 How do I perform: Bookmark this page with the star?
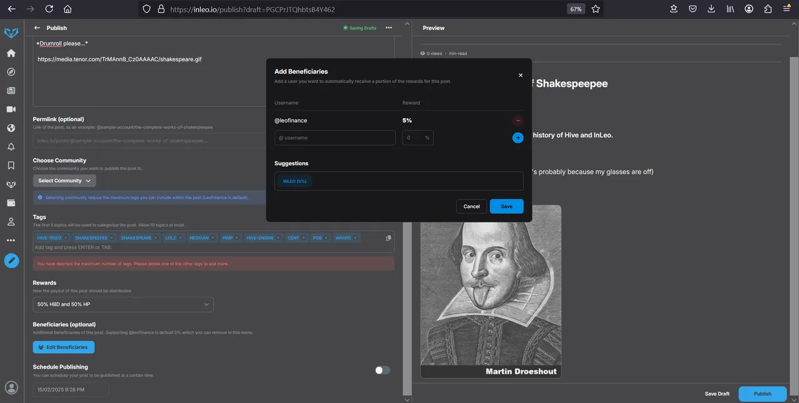[x=596, y=9]
